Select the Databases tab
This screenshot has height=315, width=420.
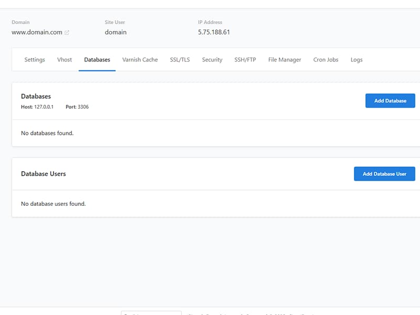[x=97, y=60]
